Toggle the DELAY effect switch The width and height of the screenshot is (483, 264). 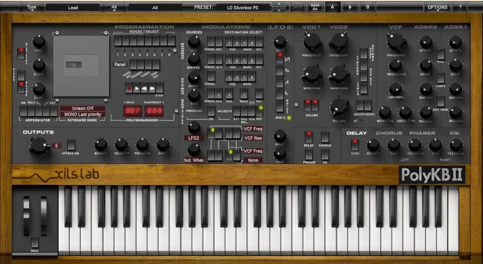(x=309, y=138)
